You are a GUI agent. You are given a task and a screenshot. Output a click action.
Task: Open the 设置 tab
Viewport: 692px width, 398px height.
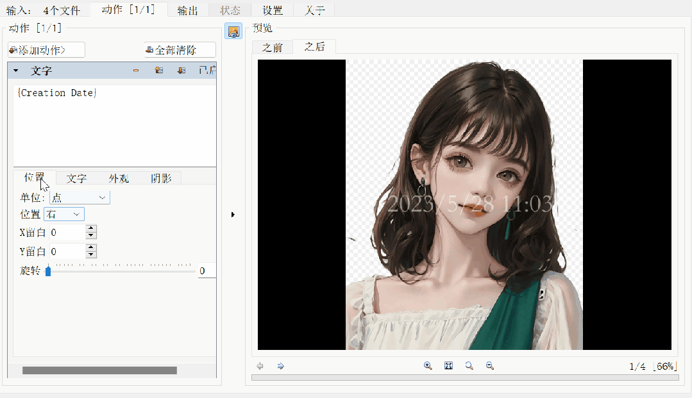273,10
